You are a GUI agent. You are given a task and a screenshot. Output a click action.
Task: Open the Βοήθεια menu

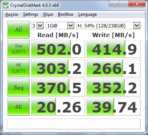[65, 14]
